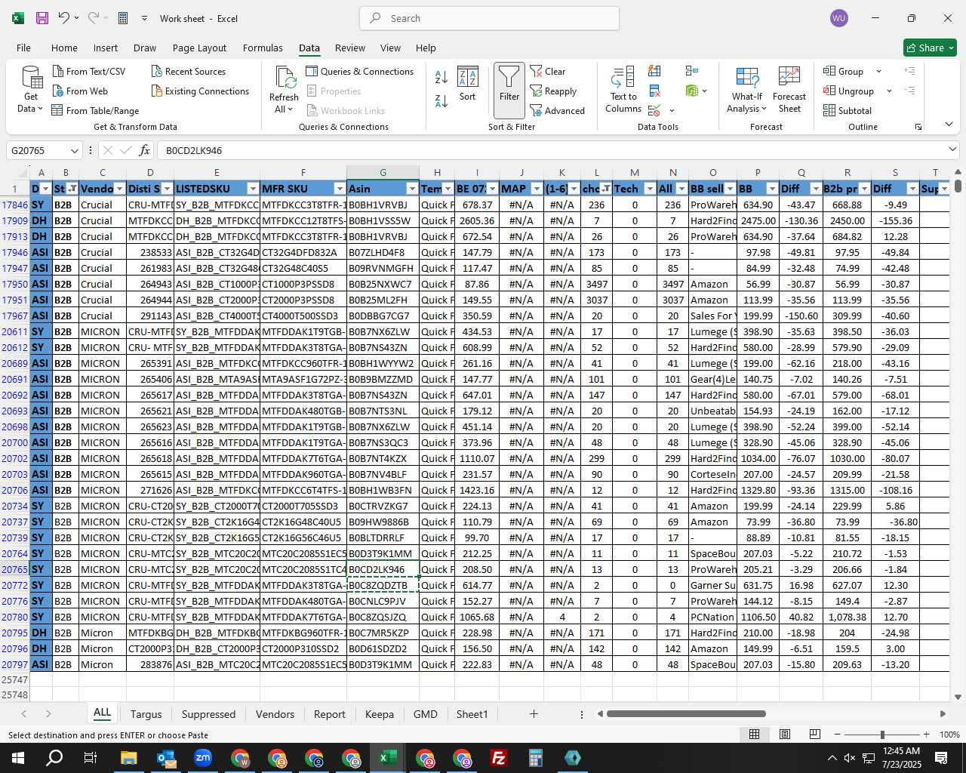Switch to Normal view in status bar
The image size is (966, 773).
coord(754,735)
